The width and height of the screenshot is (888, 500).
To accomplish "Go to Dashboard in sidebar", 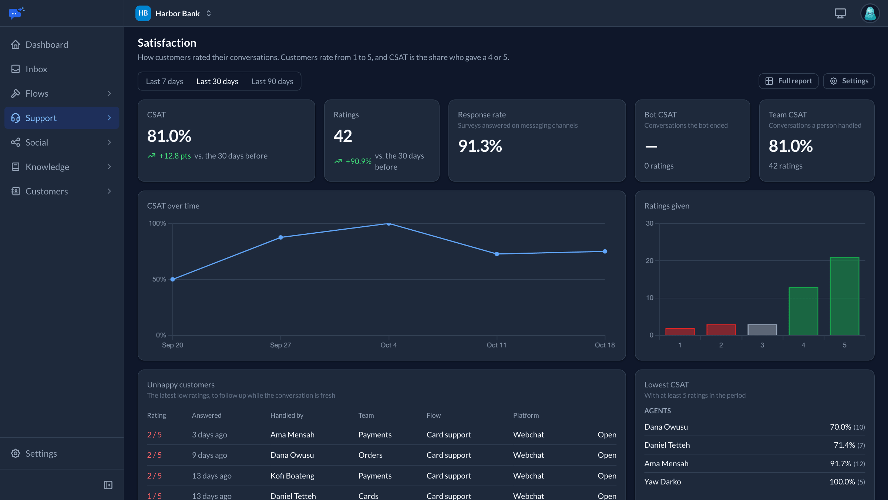I will [62, 45].
